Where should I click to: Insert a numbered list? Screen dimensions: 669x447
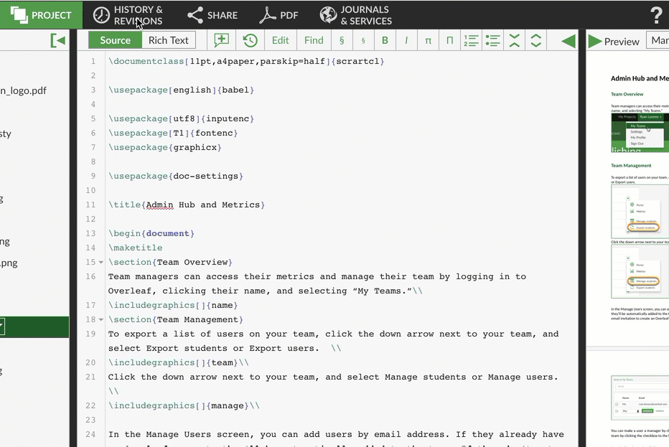coord(471,40)
